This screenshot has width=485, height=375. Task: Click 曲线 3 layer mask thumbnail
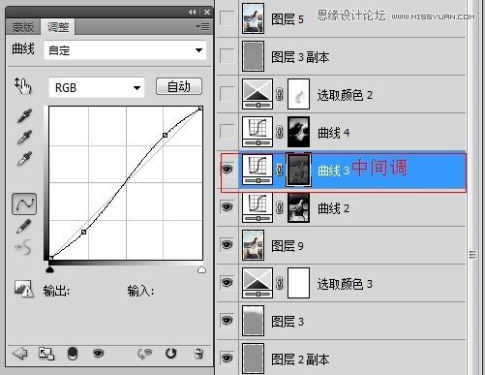pos(298,170)
